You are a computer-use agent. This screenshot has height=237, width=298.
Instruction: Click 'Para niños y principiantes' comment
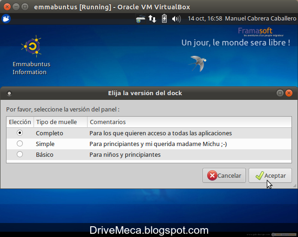click(x=125, y=155)
